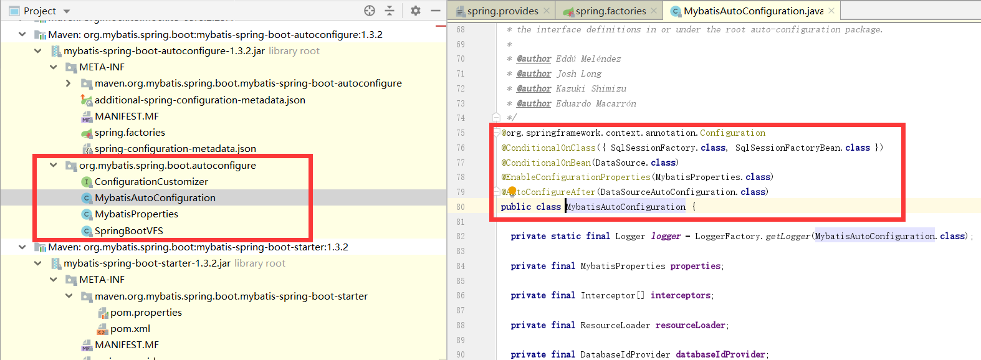
Task: Toggle the Javadoc fold marker at line 74
Action: pos(496,117)
